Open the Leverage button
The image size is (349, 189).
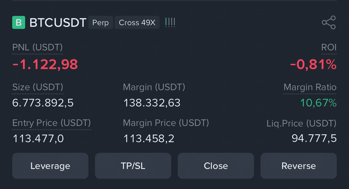coord(50,166)
